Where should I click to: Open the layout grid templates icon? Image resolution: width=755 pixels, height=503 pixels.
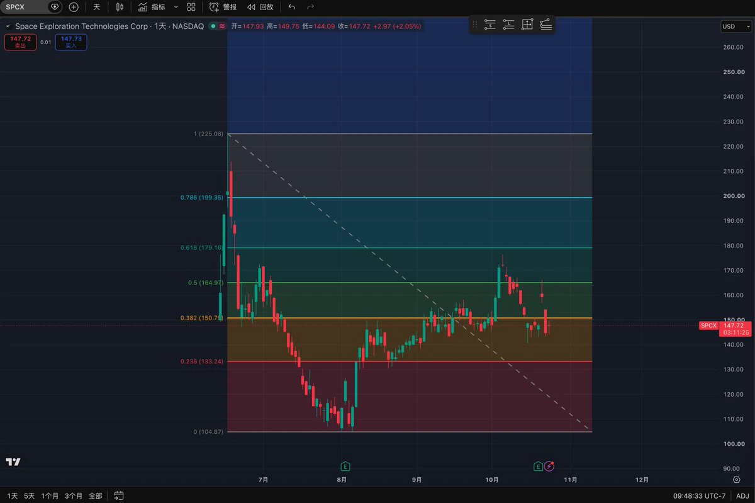191,7
